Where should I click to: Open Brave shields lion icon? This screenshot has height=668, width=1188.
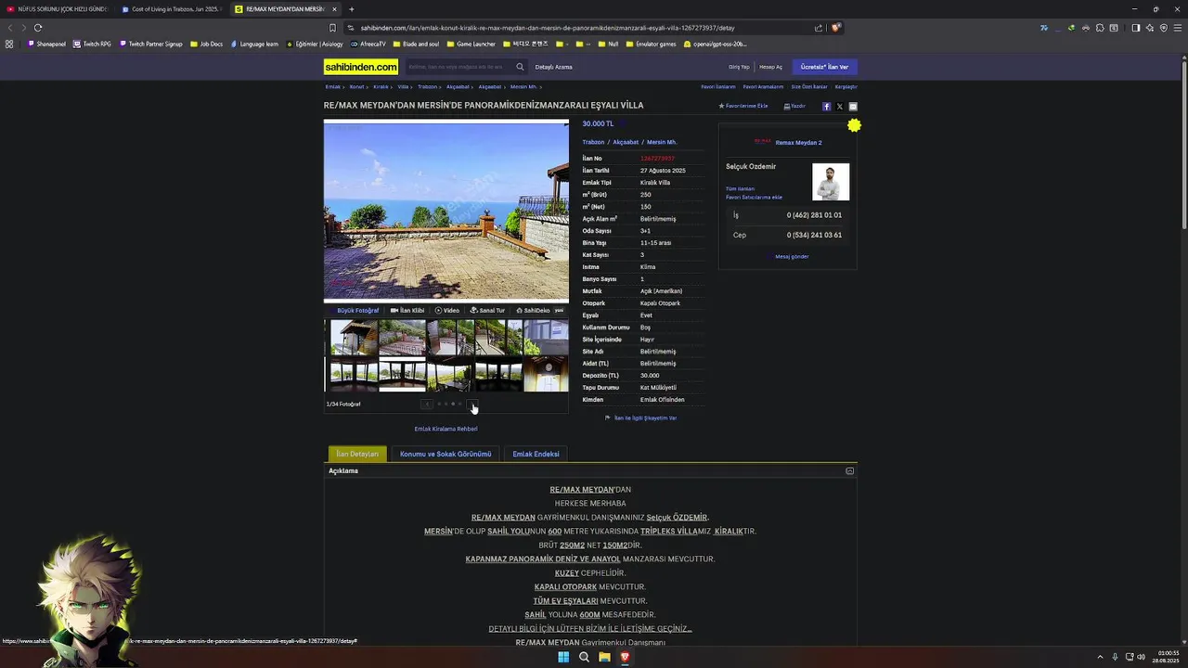[x=835, y=28]
